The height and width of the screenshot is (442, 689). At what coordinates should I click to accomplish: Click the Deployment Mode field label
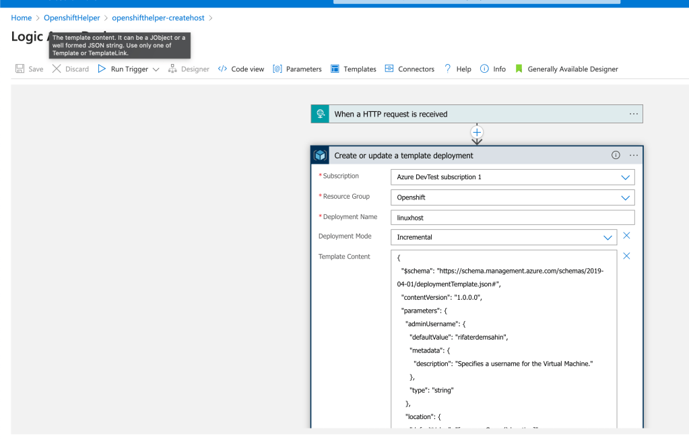point(345,236)
